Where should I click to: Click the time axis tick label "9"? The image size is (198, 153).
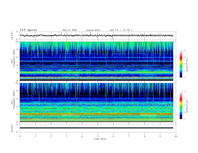[160, 136]
